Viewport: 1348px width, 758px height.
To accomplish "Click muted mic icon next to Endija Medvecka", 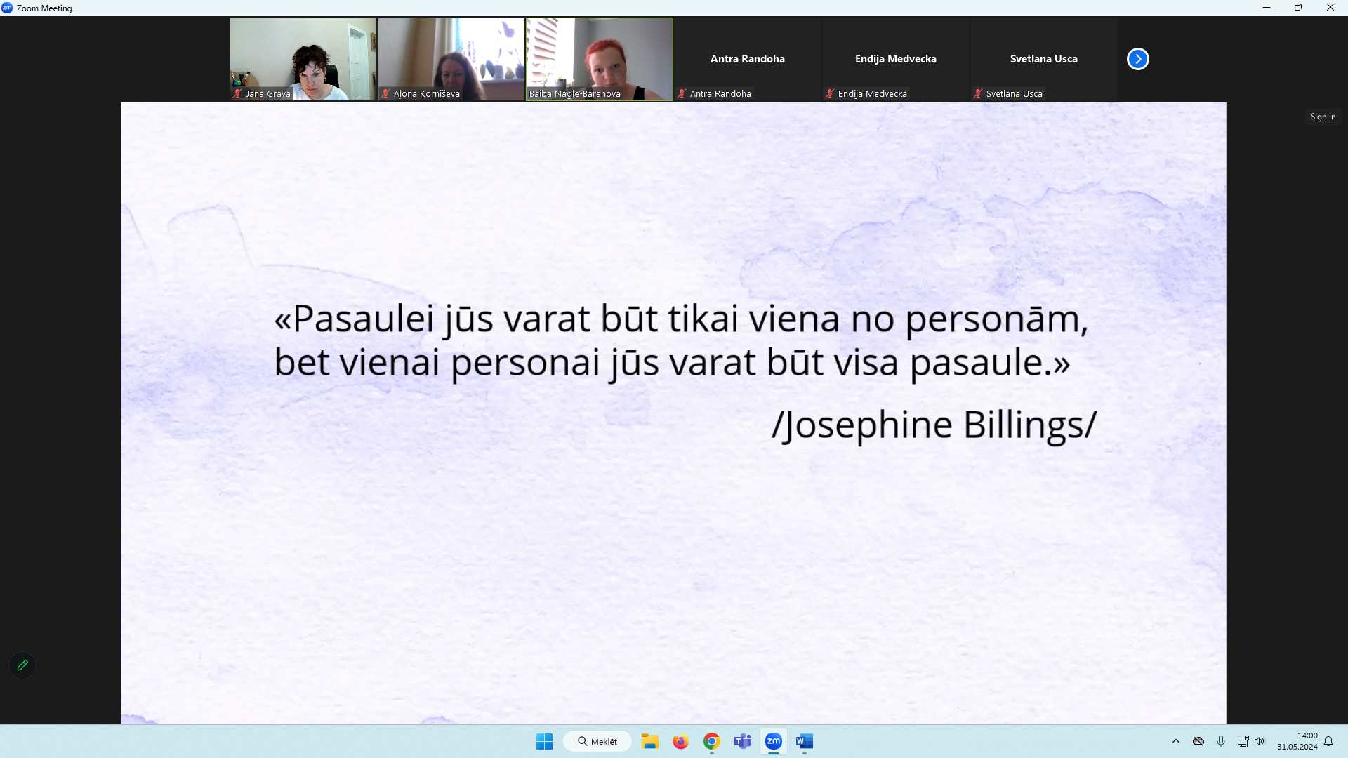I will (x=830, y=93).
